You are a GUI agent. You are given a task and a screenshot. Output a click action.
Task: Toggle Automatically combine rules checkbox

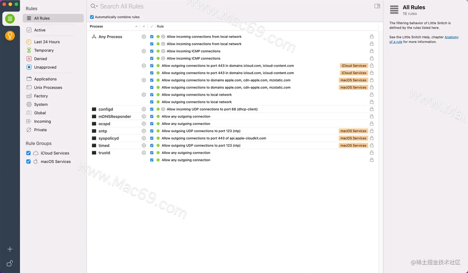[x=92, y=17]
